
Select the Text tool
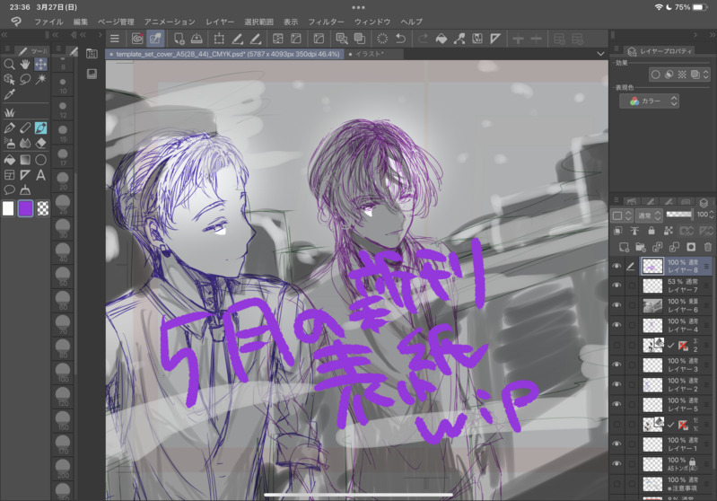(40, 175)
